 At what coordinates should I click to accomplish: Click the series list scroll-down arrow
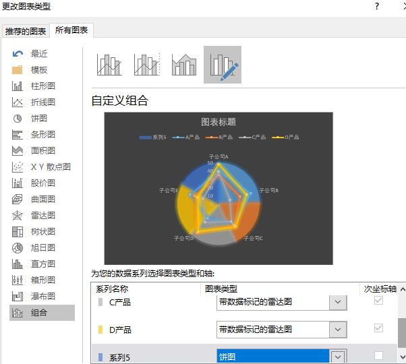pos(403,357)
